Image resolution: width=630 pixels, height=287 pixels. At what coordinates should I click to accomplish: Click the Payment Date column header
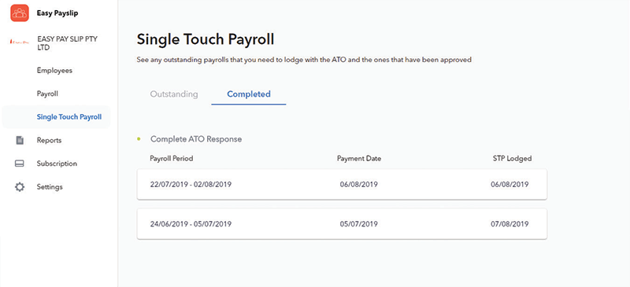click(359, 159)
